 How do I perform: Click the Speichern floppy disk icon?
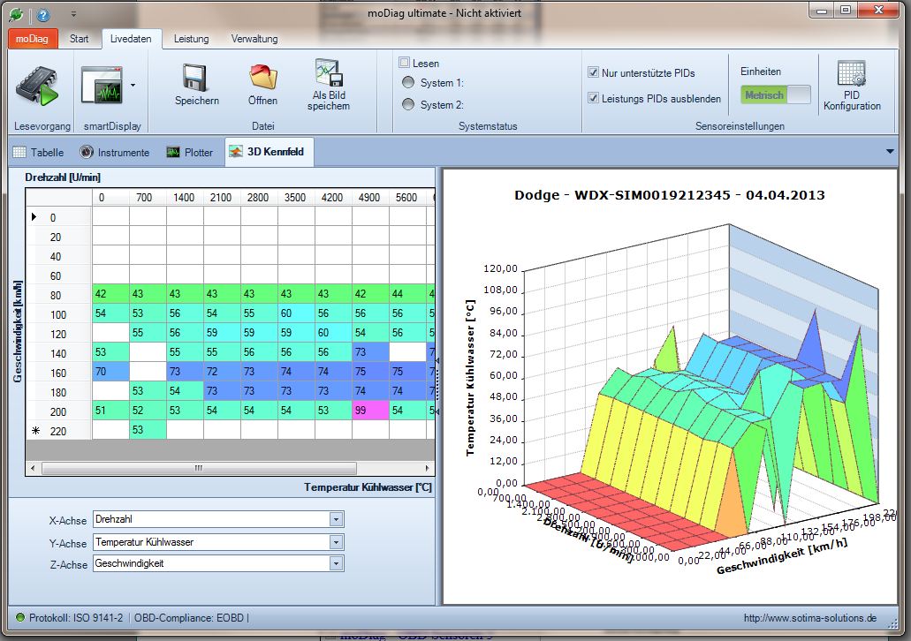pos(195,79)
